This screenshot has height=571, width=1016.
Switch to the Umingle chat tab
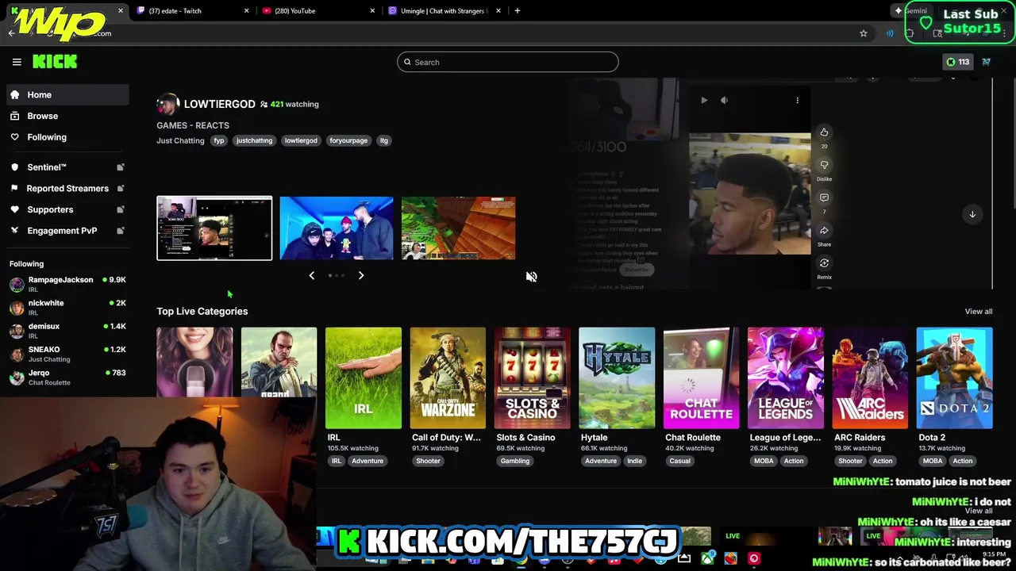tap(445, 10)
